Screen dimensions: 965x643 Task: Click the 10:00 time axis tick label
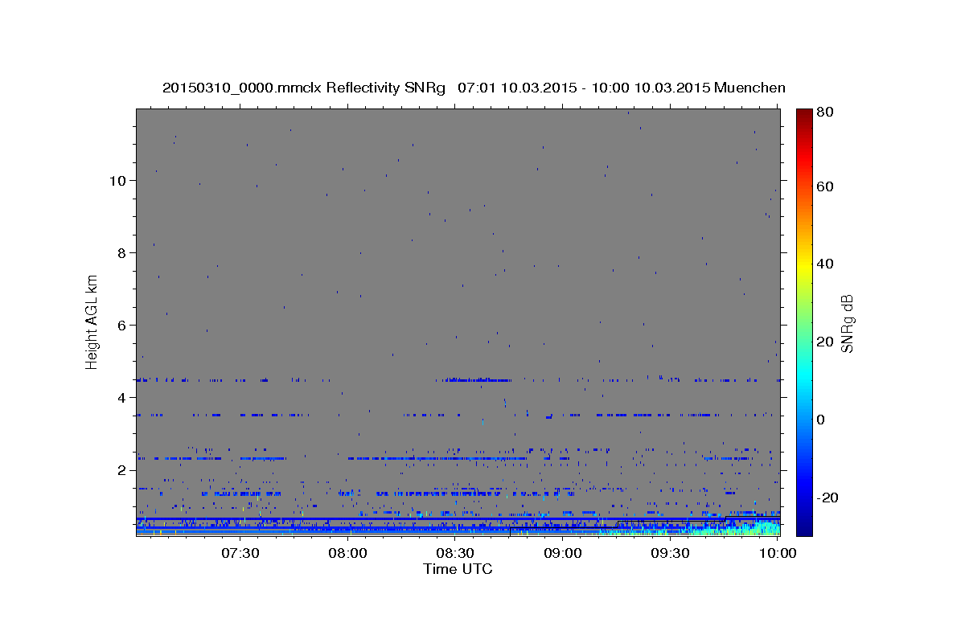[777, 553]
